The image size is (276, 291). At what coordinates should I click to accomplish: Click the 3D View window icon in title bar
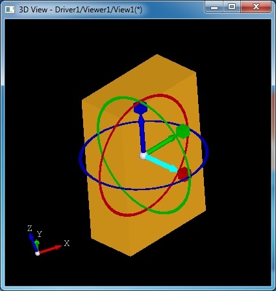point(10,9)
